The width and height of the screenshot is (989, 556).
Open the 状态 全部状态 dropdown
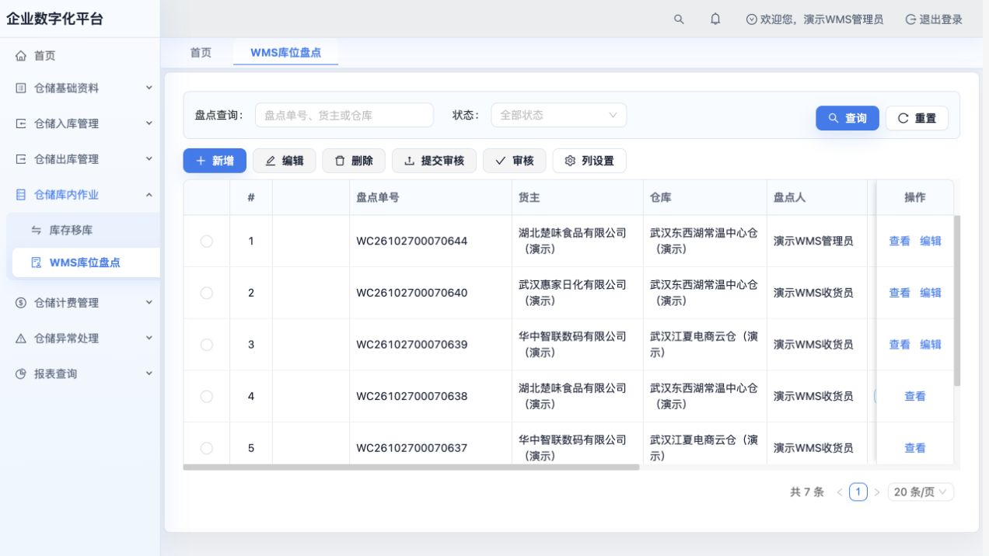pyautogui.click(x=558, y=115)
